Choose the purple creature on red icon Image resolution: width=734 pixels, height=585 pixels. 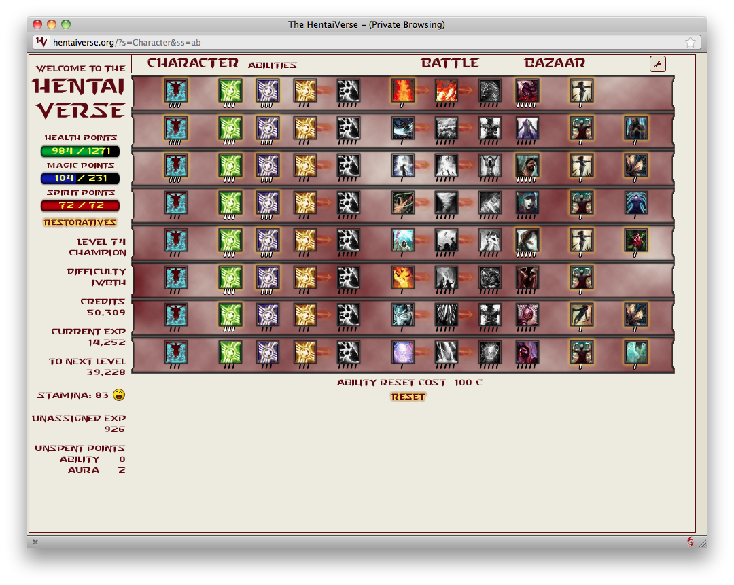click(x=527, y=90)
